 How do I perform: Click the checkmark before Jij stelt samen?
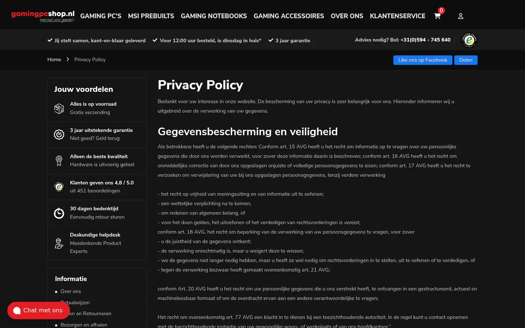50,40
